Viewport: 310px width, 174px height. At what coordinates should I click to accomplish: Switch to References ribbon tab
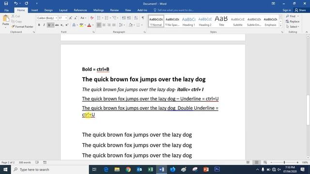80,10
